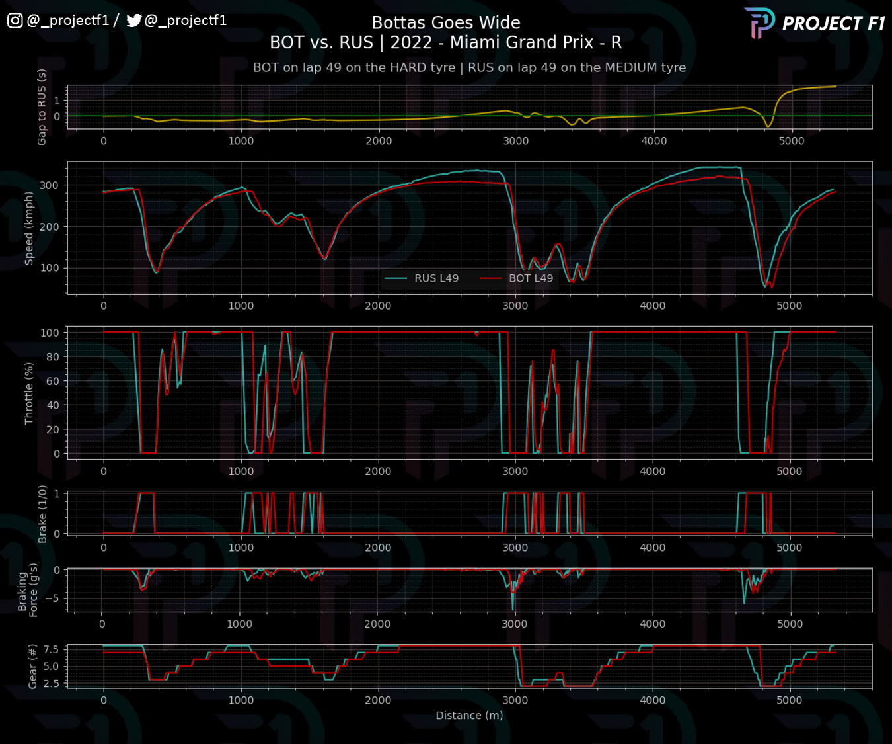Select the BOT L49 legend label

(x=531, y=278)
